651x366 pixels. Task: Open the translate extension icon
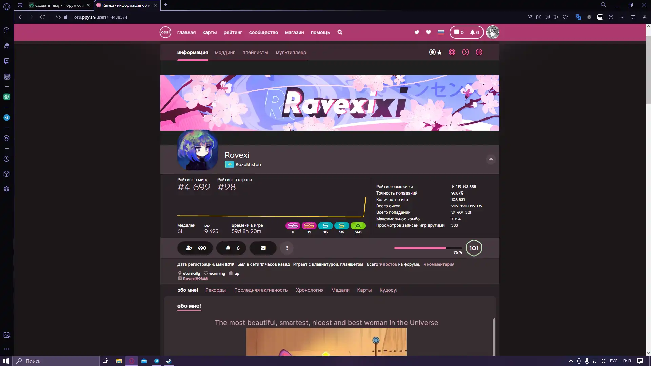click(x=578, y=17)
